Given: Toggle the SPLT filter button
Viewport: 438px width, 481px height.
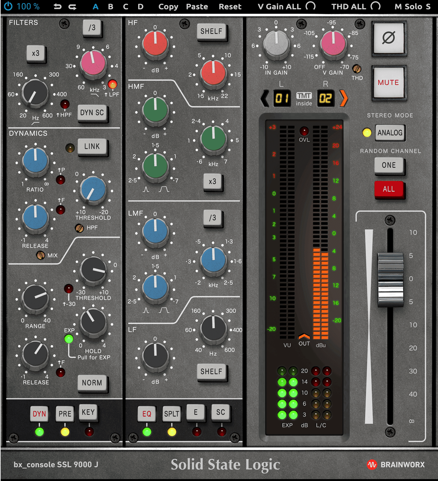Looking at the screenshot, I should pyautogui.click(x=172, y=414).
